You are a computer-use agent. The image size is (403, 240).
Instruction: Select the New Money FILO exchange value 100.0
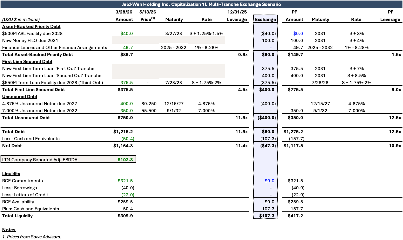point(268,40)
